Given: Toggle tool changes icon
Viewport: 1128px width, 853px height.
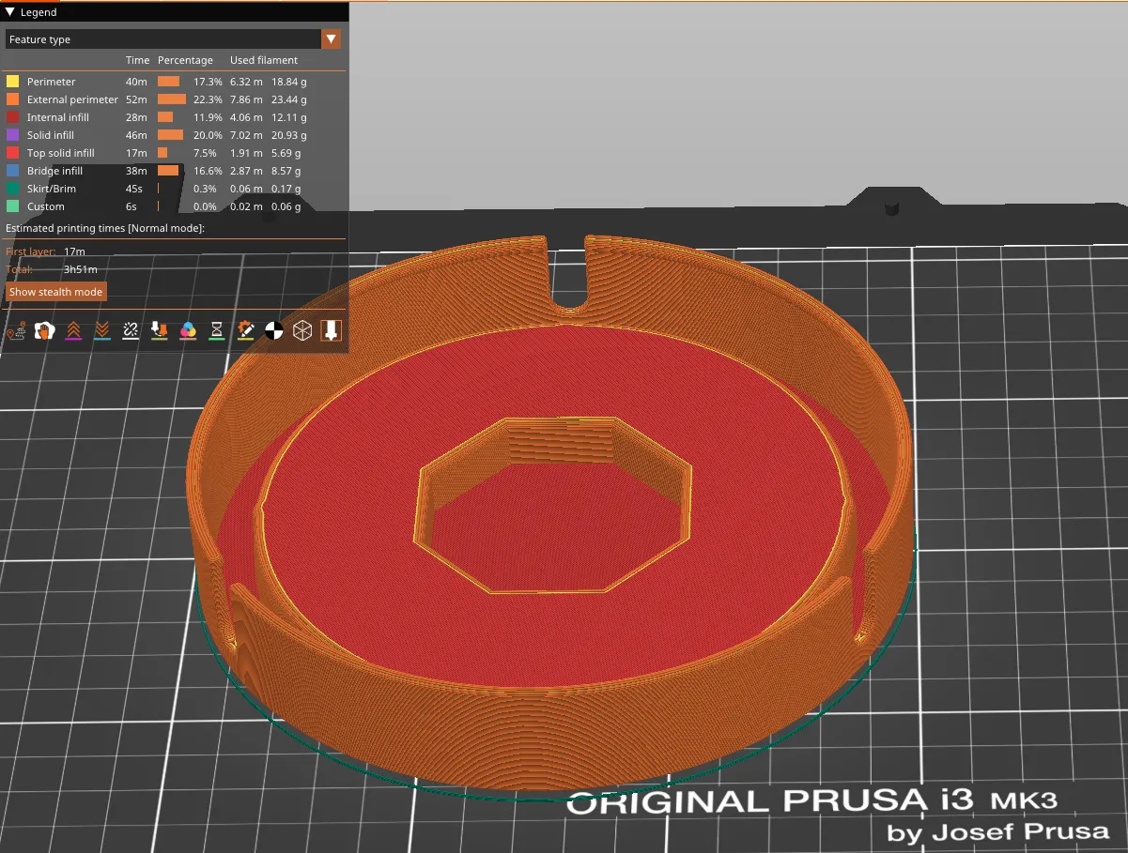Looking at the screenshot, I should [160, 330].
